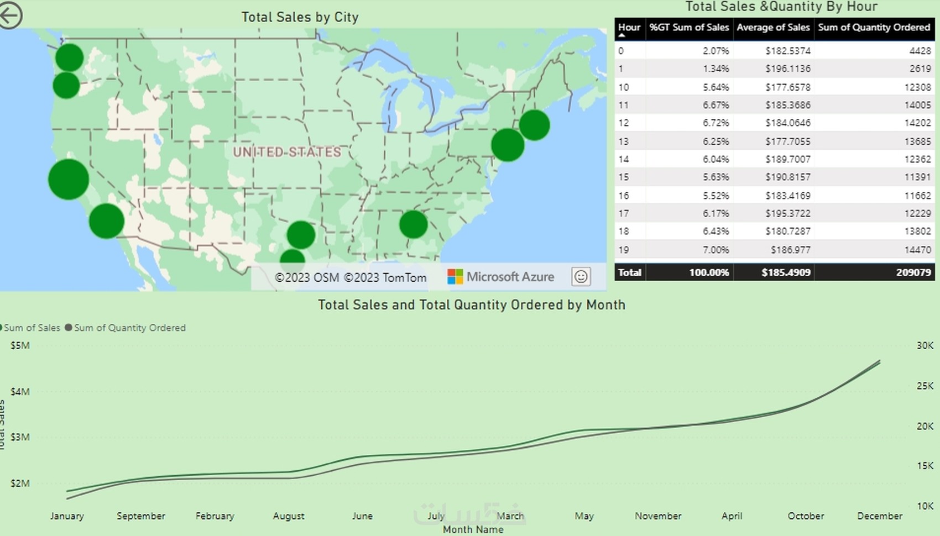Select the New York City sales bubble

[508, 145]
